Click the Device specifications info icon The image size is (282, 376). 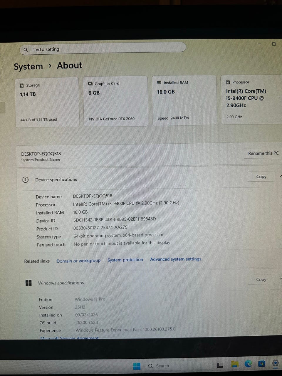click(x=26, y=180)
